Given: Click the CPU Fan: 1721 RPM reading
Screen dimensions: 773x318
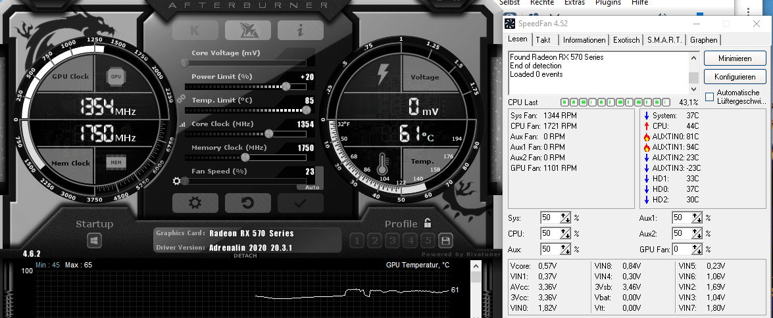Looking at the screenshot, I should 543,126.
